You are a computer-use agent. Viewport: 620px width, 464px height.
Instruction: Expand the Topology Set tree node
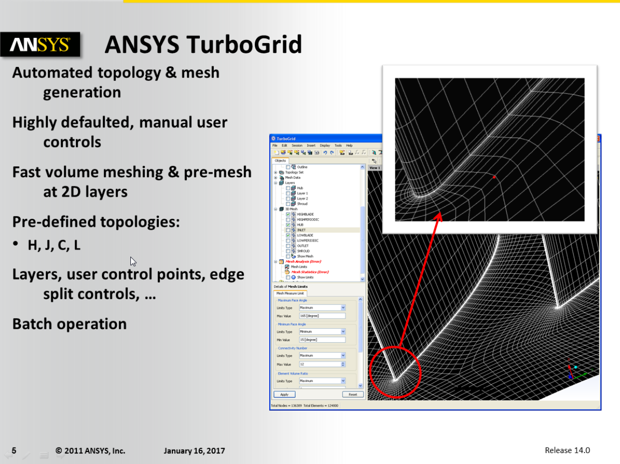tap(275, 172)
